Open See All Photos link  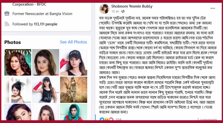(x=74, y=42)
